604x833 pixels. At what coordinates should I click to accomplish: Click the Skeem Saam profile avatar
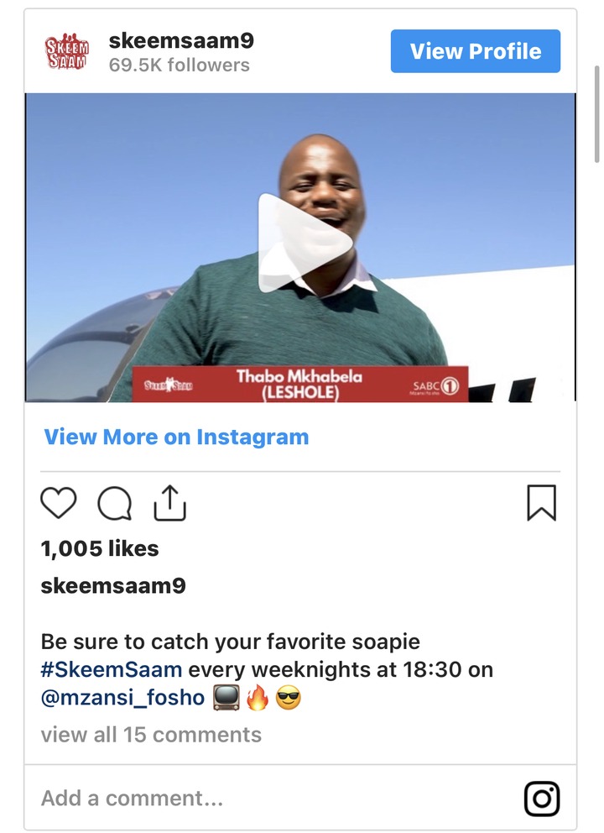[x=66, y=51]
